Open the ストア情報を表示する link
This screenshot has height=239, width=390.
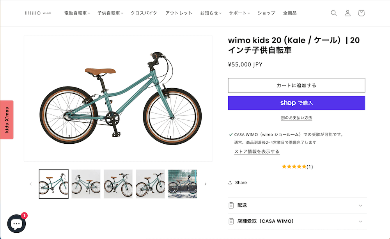coord(257,152)
